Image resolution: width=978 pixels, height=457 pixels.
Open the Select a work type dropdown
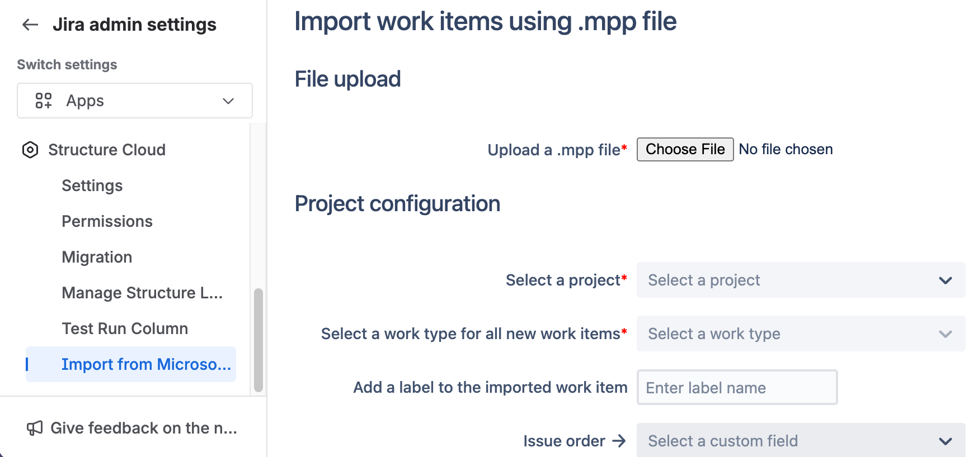click(x=801, y=334)
